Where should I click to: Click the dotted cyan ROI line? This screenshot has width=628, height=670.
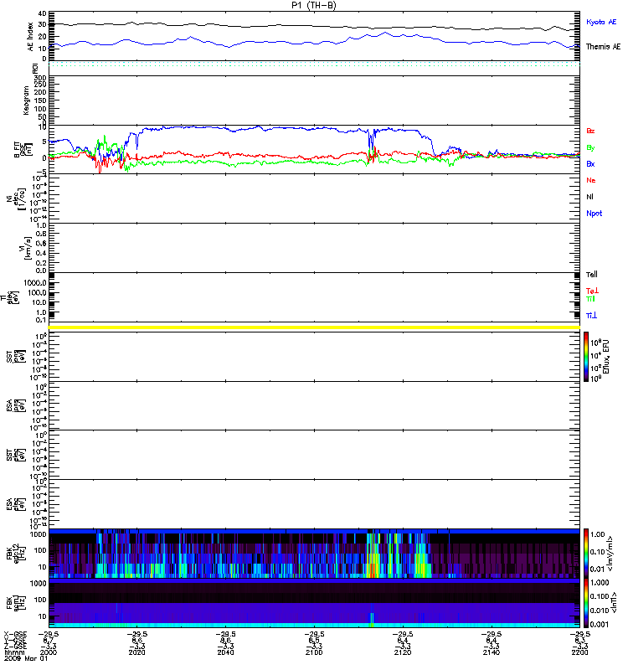tap(314, 64)
